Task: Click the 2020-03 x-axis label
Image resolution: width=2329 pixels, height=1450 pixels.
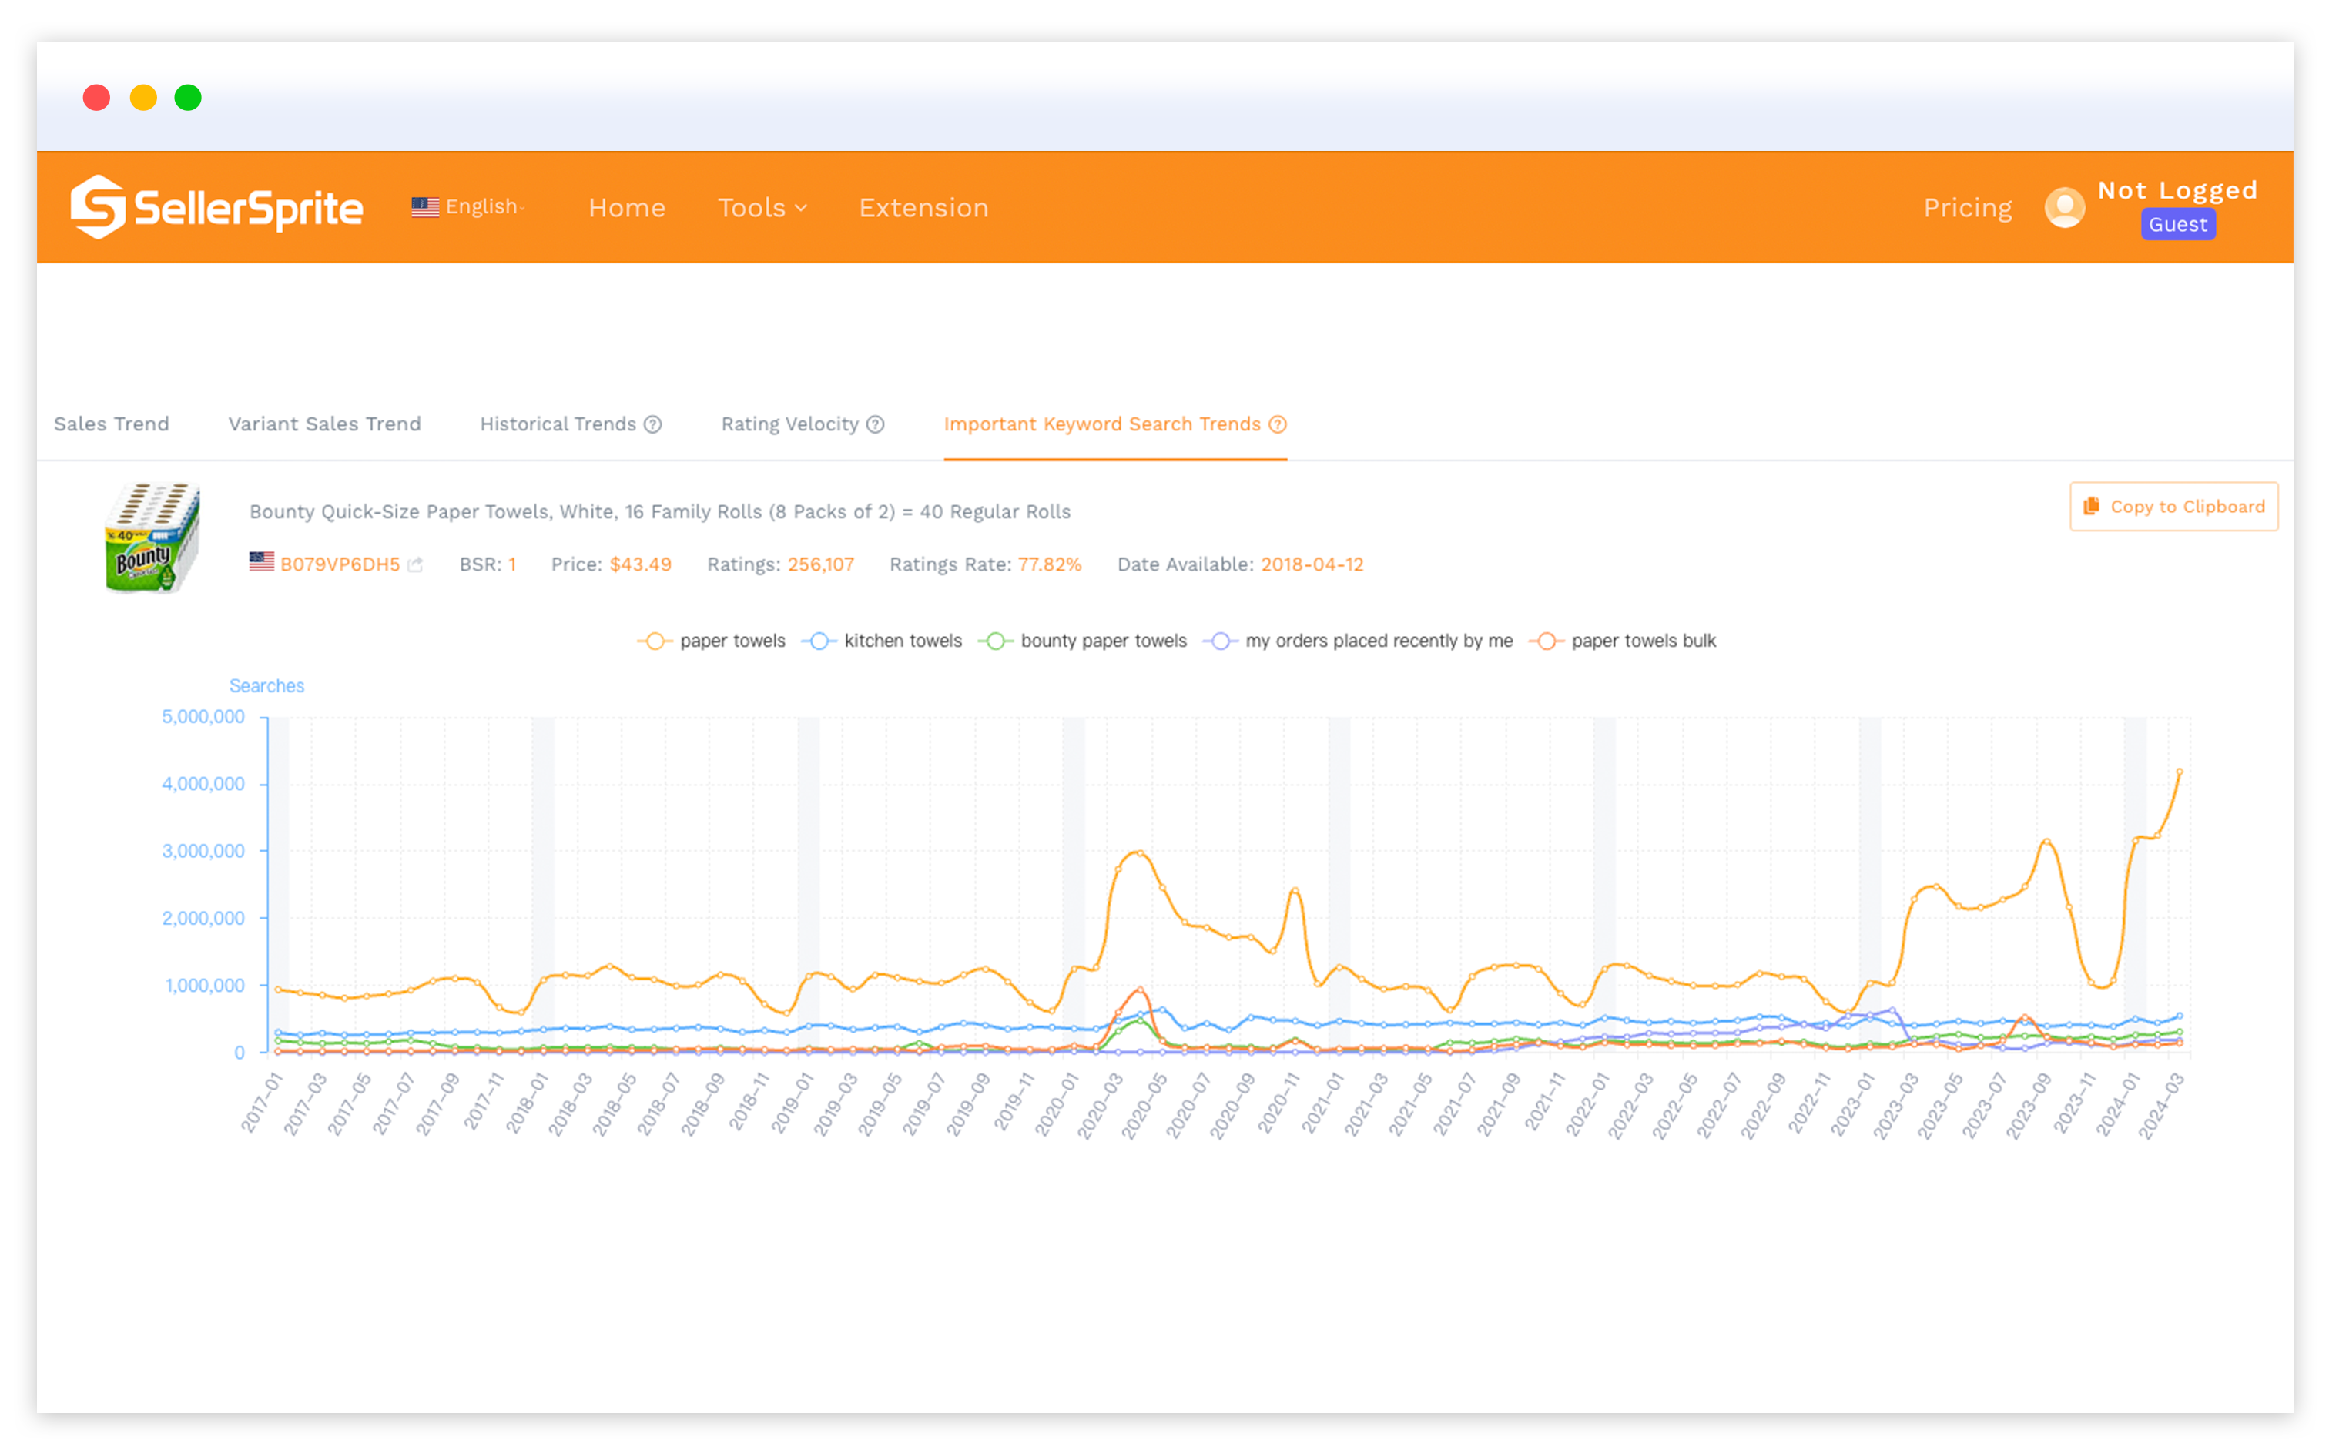Action: tap(1101, 1105)
